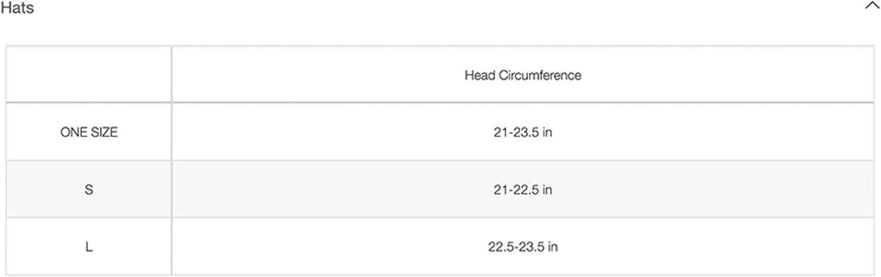Click the ONE SIZE row label
Screen dimensions: 881x277
point(89,133)
